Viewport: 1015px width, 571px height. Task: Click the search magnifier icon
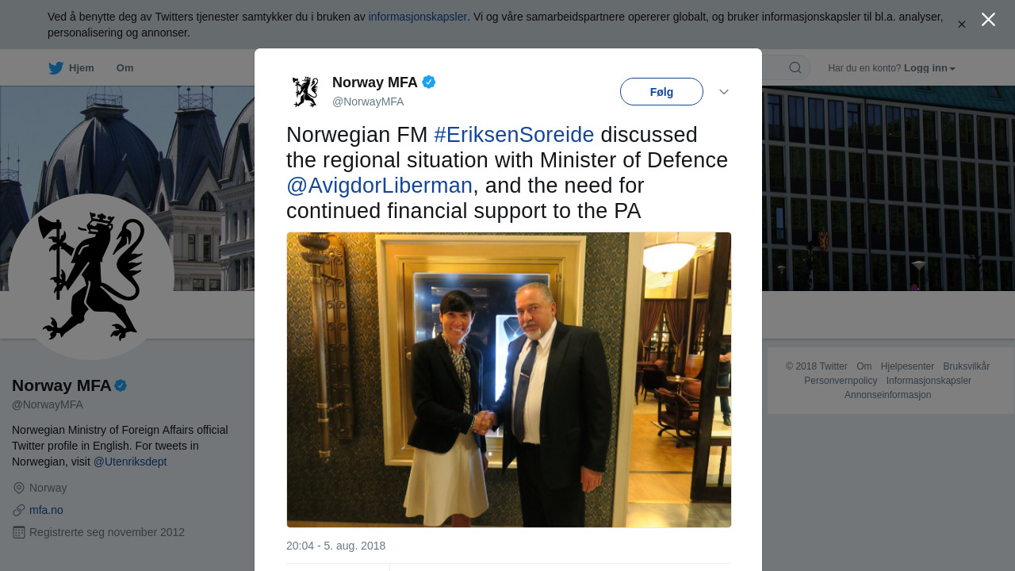click(795, 67)
